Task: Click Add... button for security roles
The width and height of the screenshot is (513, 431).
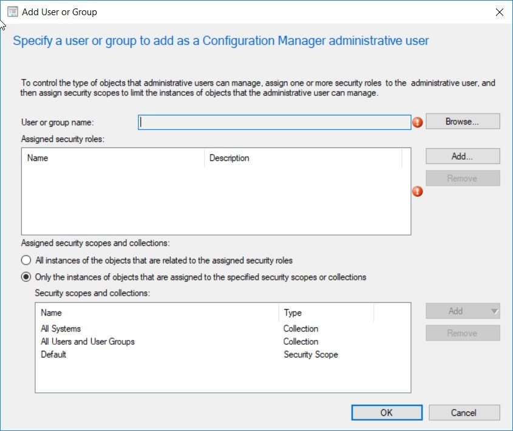Action: click(463, 156)
